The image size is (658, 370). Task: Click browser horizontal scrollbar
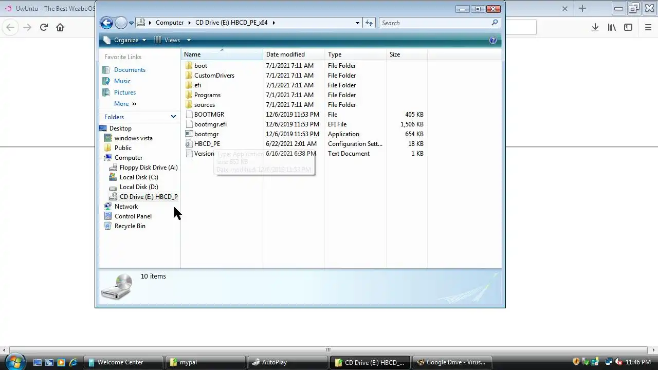328,350
